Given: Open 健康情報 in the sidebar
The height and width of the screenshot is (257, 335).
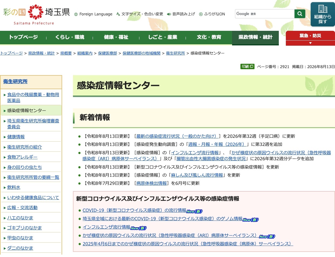Looking at the screenshot, I should point(16,137).
